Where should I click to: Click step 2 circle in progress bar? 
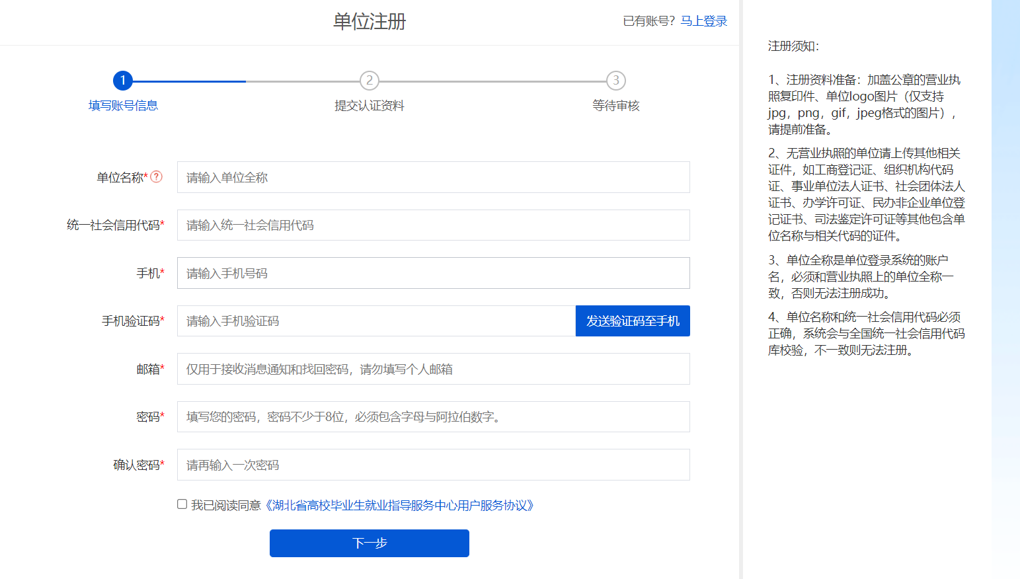coord(369,81)
